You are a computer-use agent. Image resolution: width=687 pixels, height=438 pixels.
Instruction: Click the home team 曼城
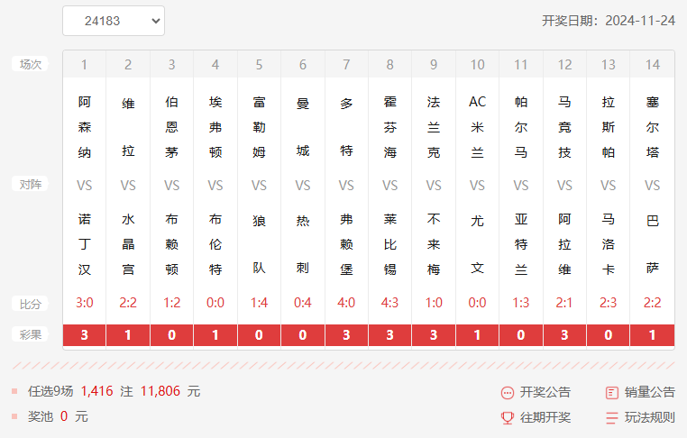[x=302, y=127]
